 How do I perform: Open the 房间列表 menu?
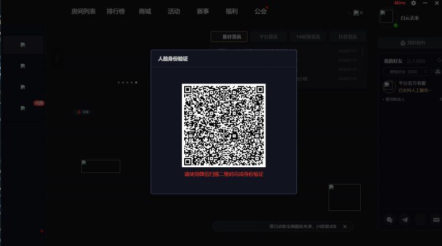coord(83,11)
